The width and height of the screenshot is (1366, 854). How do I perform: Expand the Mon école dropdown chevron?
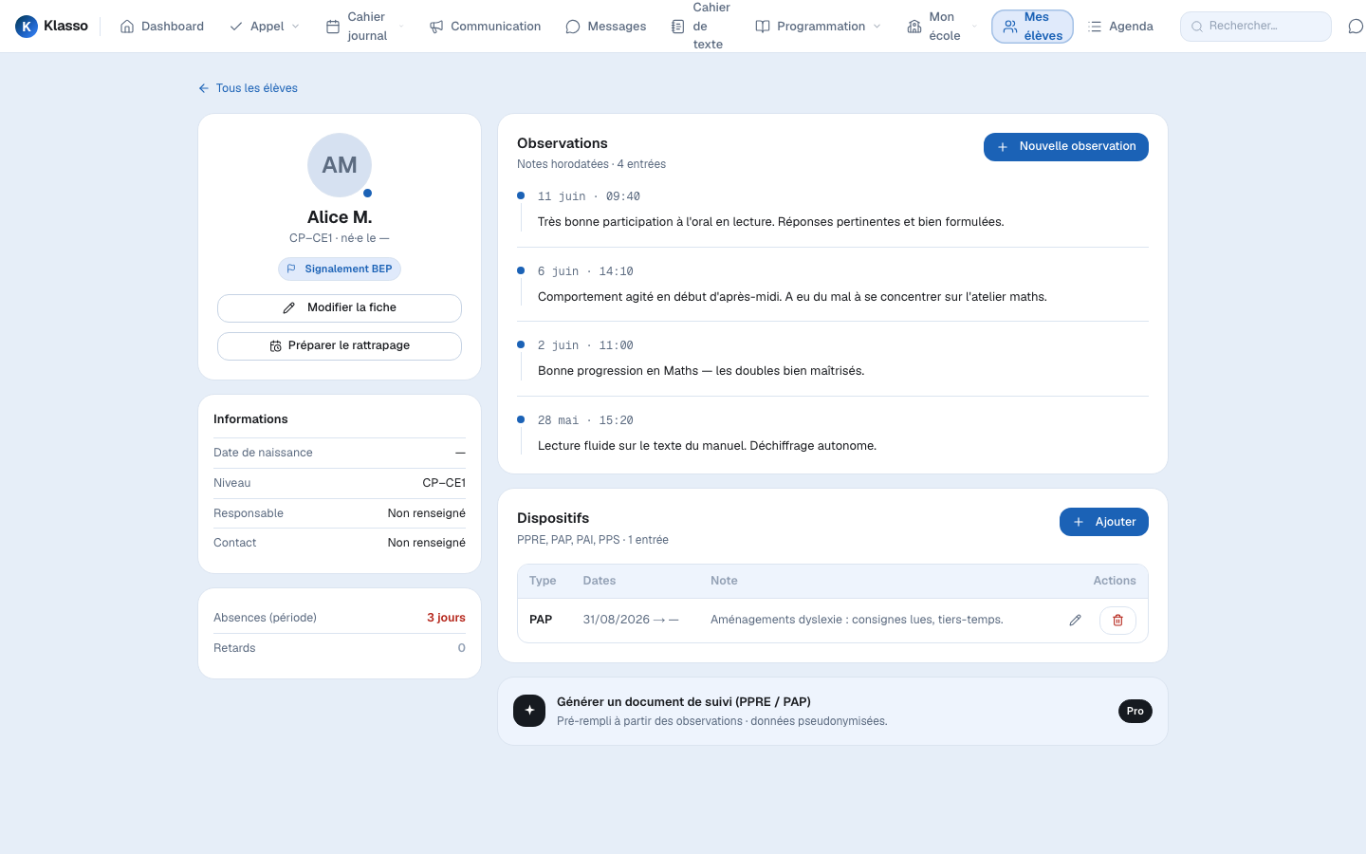click(974, 27)
